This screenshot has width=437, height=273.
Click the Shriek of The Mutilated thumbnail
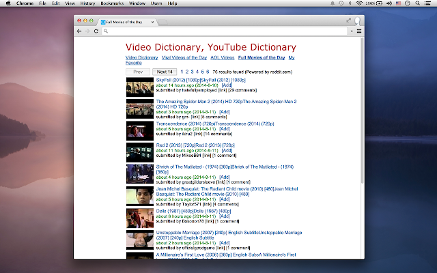click(x=140, y=174)
